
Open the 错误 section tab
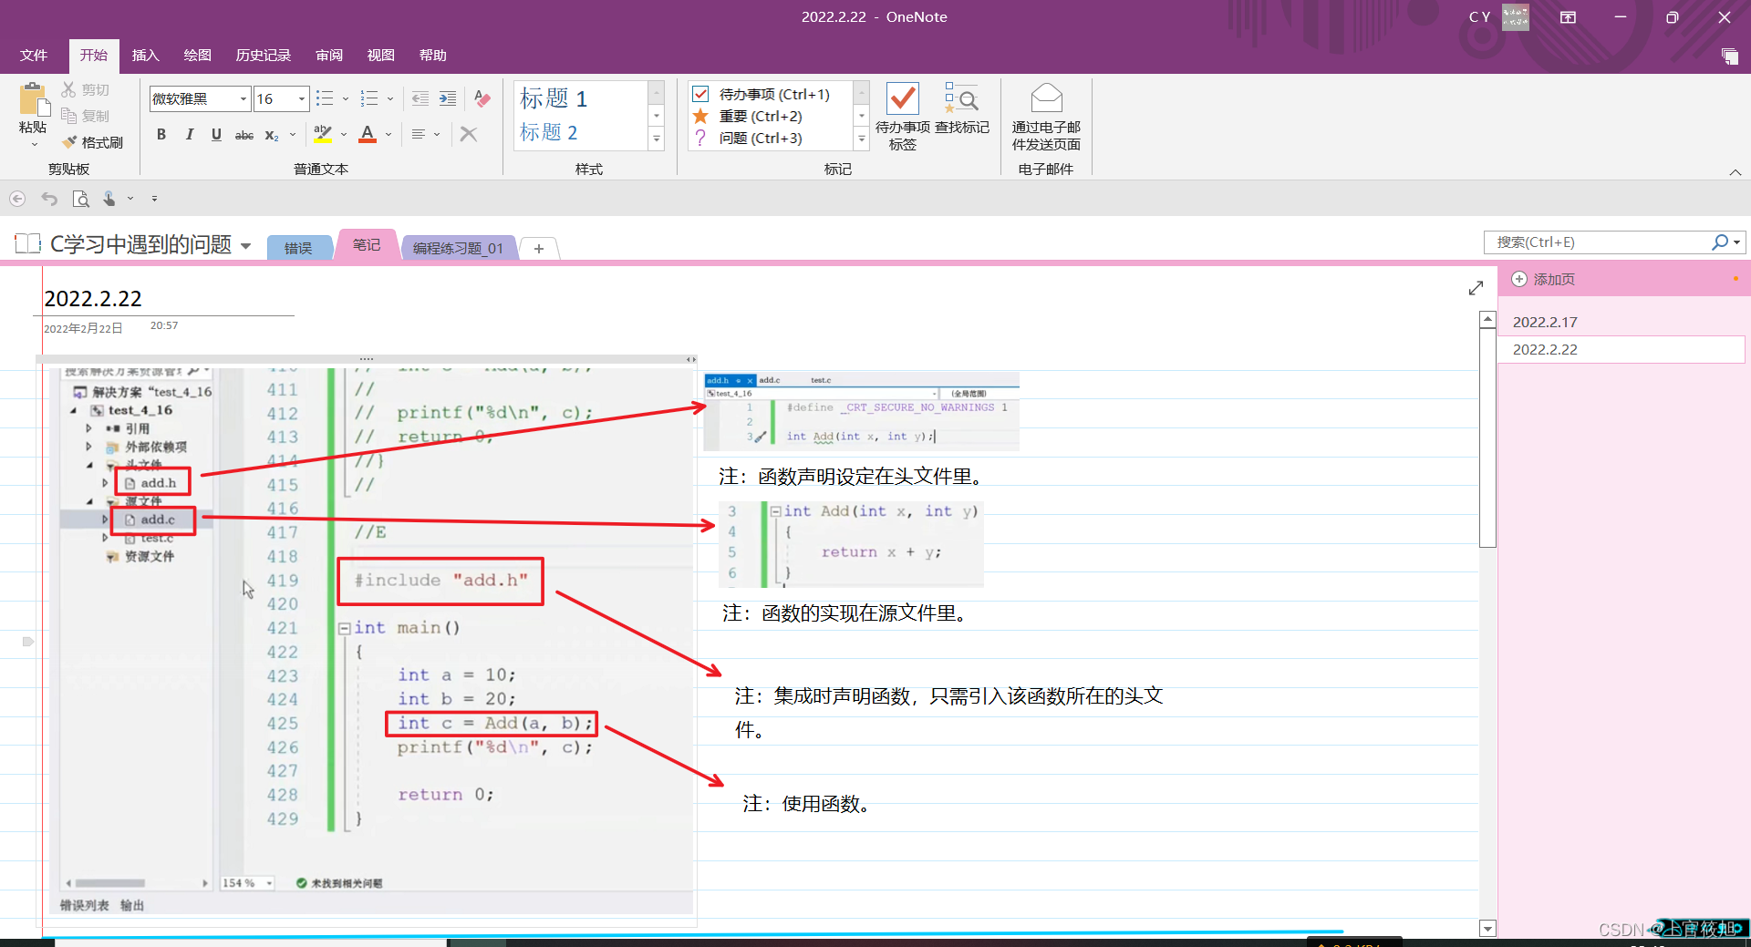(x=298, y=248)
